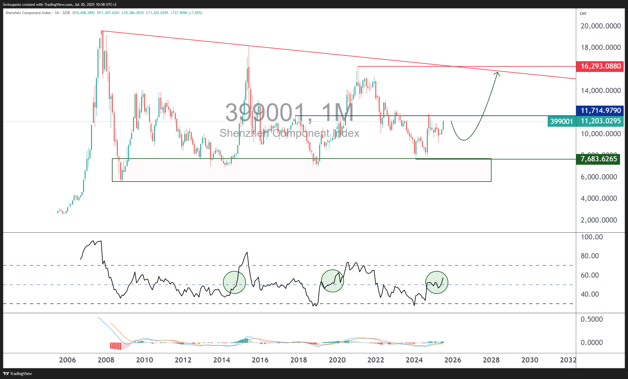Click the red 16,293.0880 price label
Image resolution: width=628 pixels, height=379 pixels.
[x=600, y=66]
